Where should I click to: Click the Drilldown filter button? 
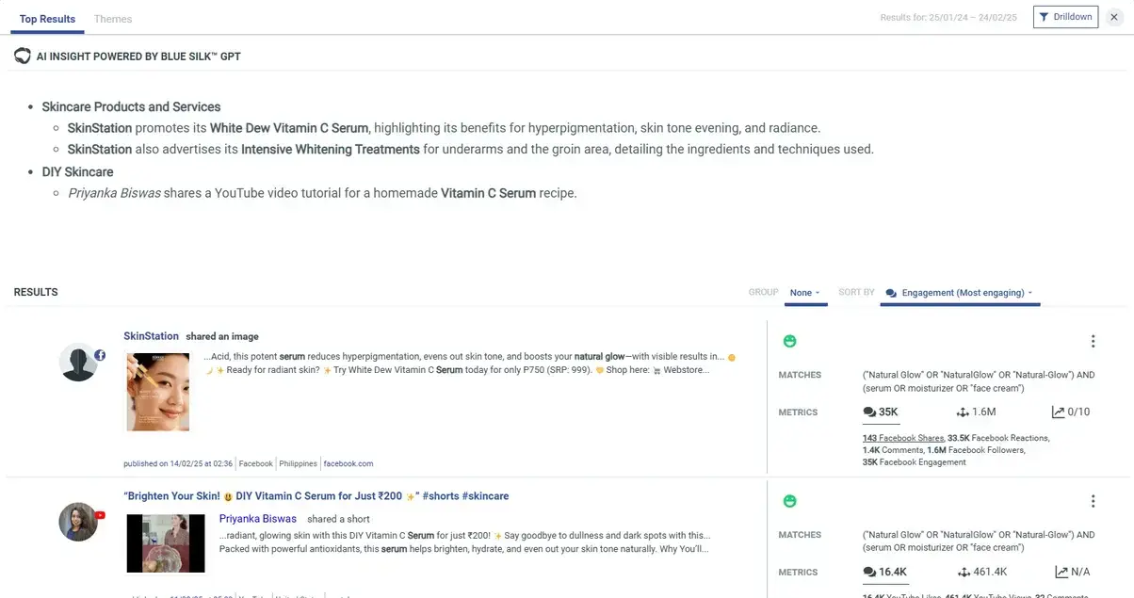pyautogui.click(x=1065, y=17)
